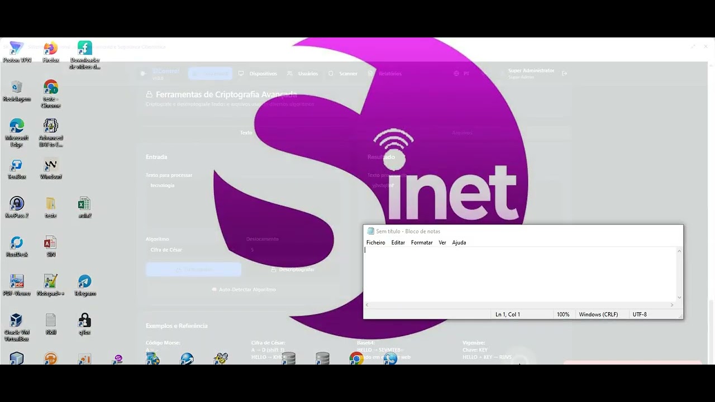The image size is (715, 402).
Task: Select the Oracle VM VirtualBox icon
Action: click(x=17, y=328)
